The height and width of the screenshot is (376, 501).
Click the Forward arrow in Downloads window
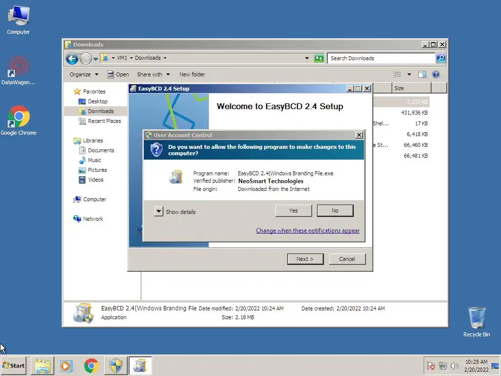tap(86, 59)
